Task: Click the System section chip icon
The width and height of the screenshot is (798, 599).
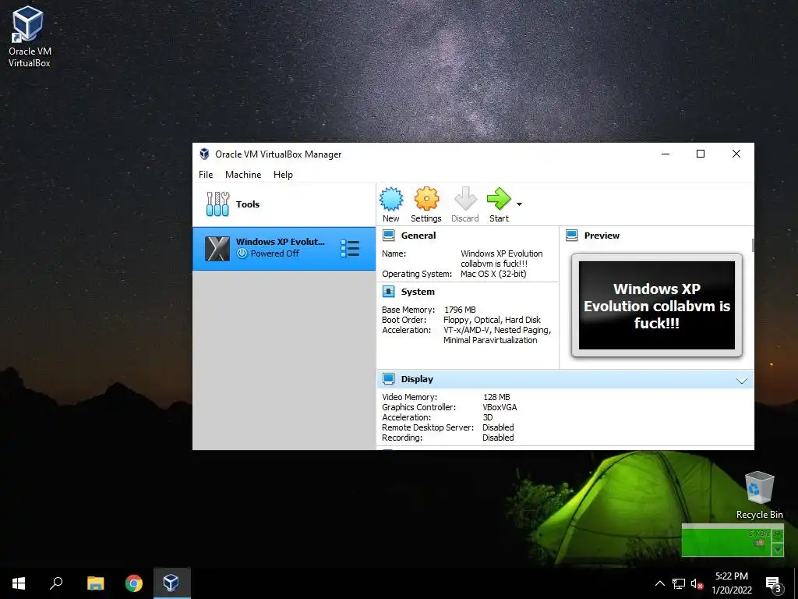Action: tap(388, 292)
